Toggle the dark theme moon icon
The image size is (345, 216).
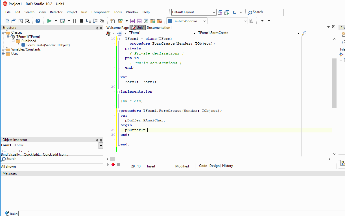point(234,12)
